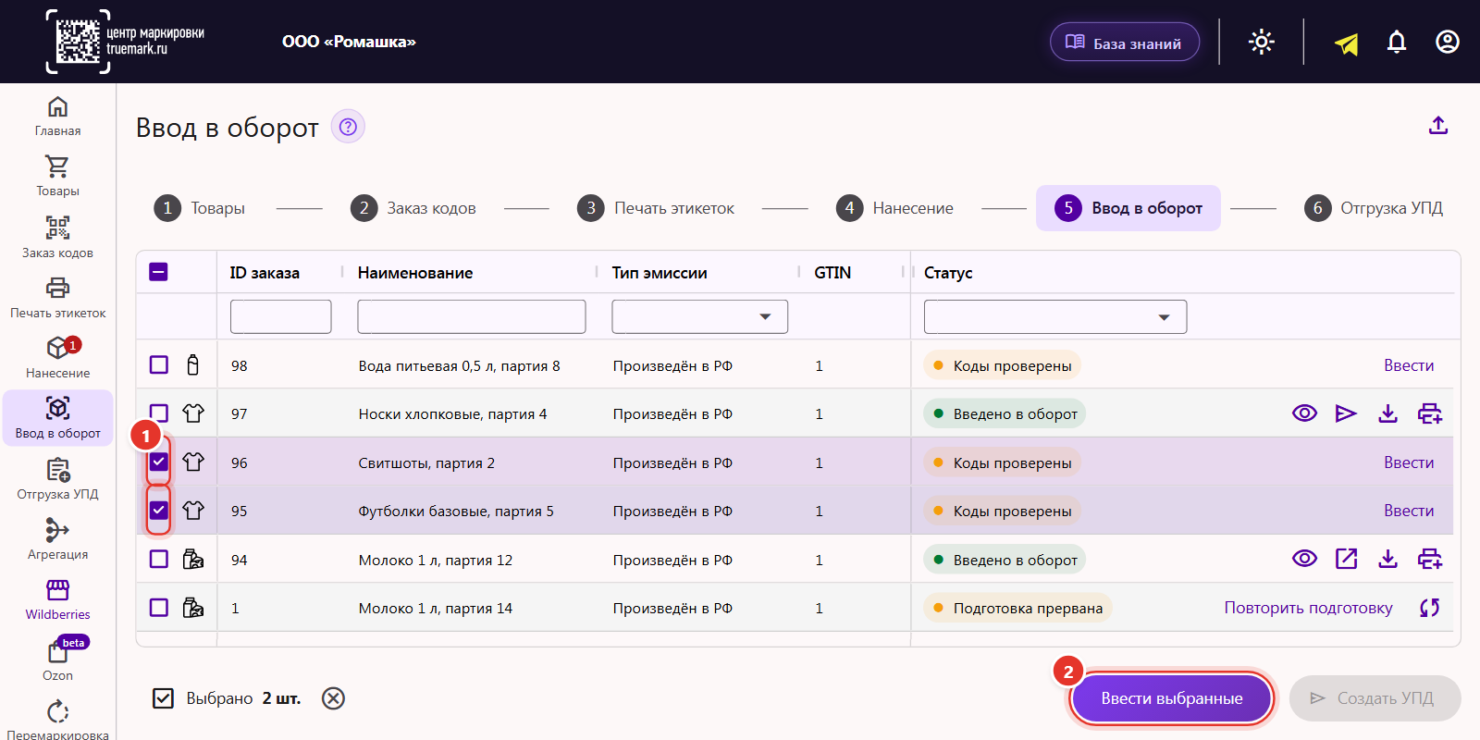Open База знаний knowledge base
This screenshot has height=740, width=1480.
[1125, 43]
